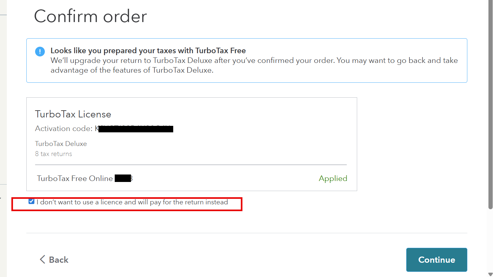
Task: Click the Back chevron arrow icon
Action: pyautogui.click(x=42, y=259)
